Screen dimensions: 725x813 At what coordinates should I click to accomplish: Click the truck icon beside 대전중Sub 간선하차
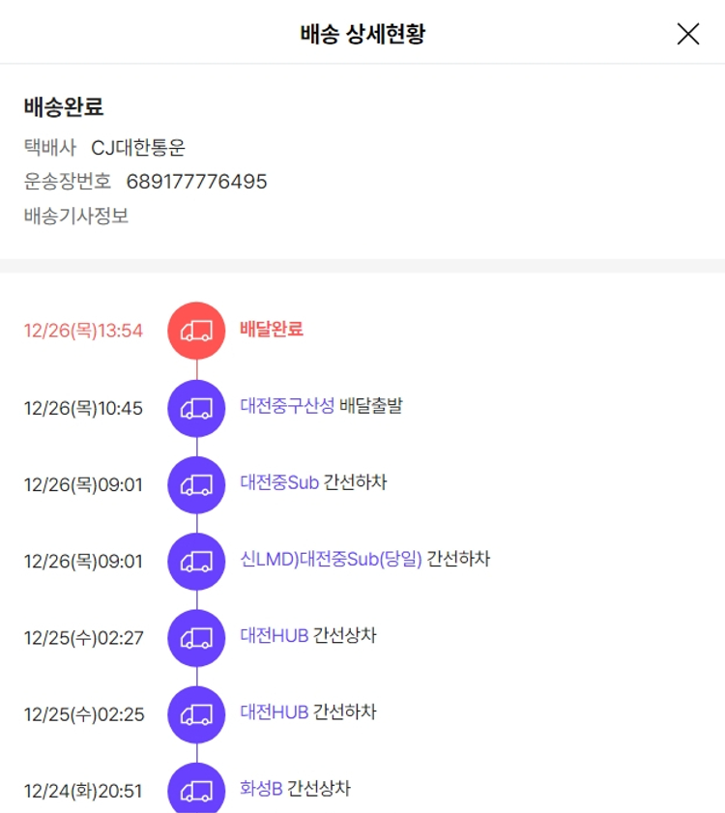(196, 483)
